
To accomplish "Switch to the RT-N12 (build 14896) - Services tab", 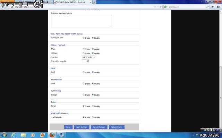I will (x=73, y=2).
